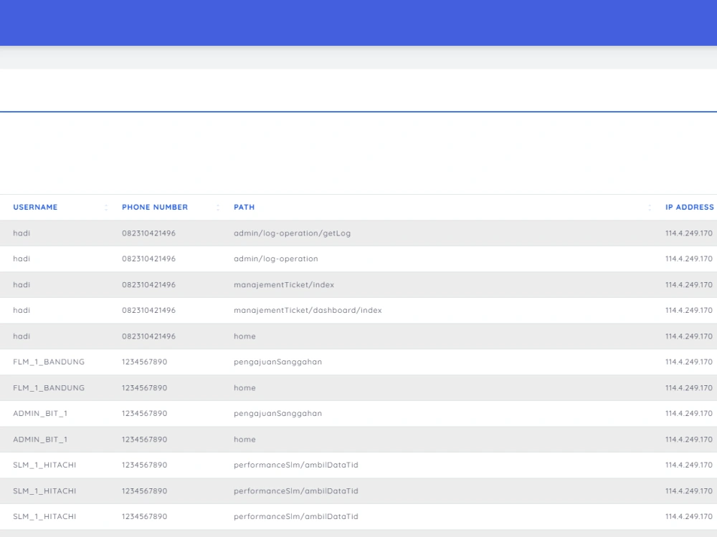Click username hadi in the admin/log-operation row
717x537 pixels.
22,259
